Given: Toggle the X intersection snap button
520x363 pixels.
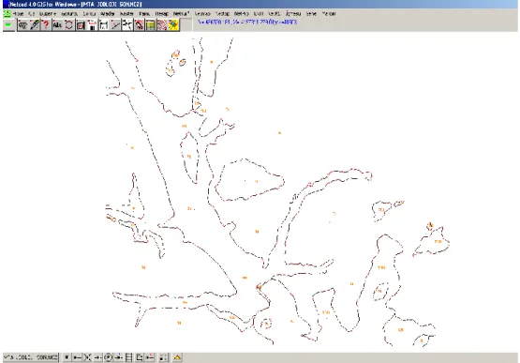Looking at the screenshot, I should click(87, 357).
